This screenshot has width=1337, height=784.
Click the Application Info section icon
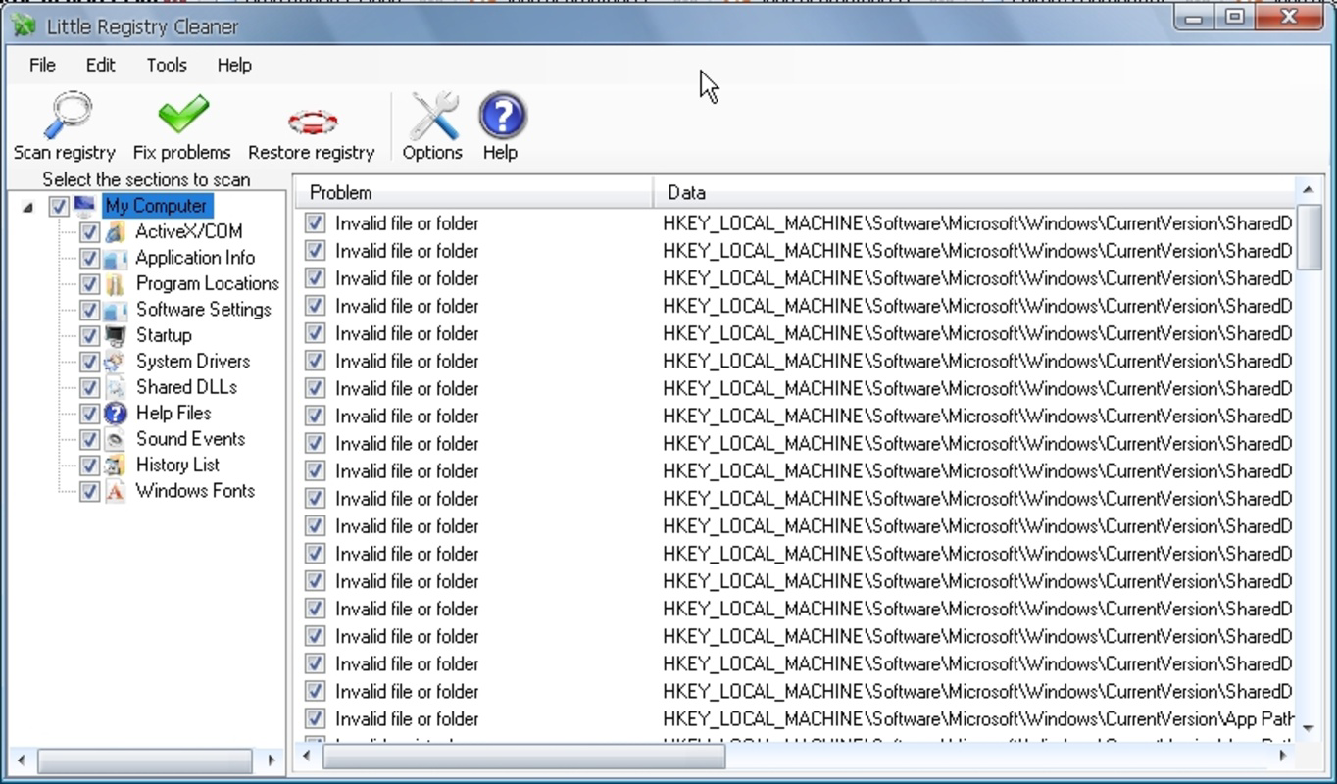tap(116, 258)
